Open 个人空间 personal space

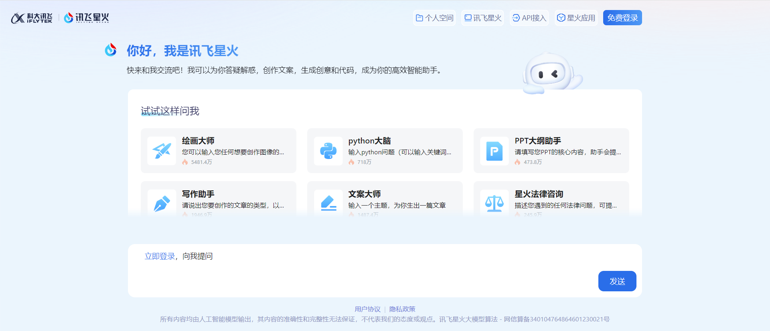434,18
